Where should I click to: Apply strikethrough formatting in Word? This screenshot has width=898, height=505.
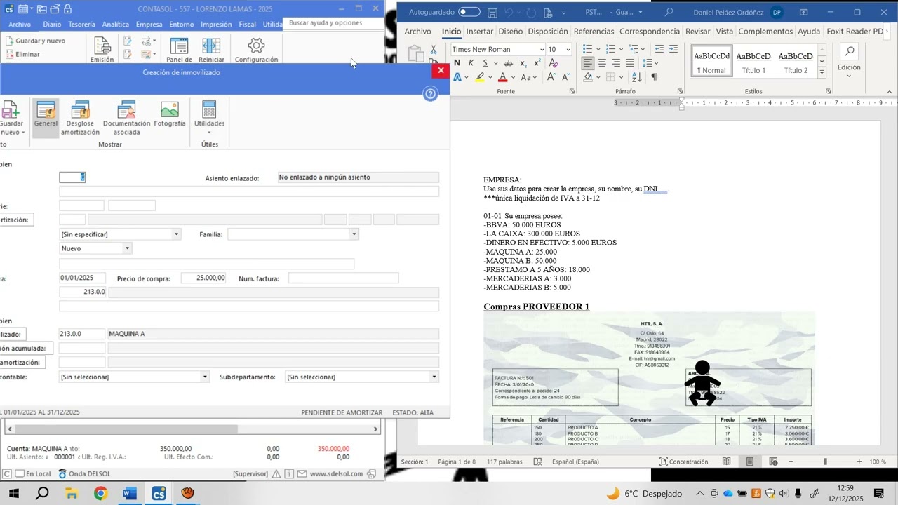tap(509, 63)
